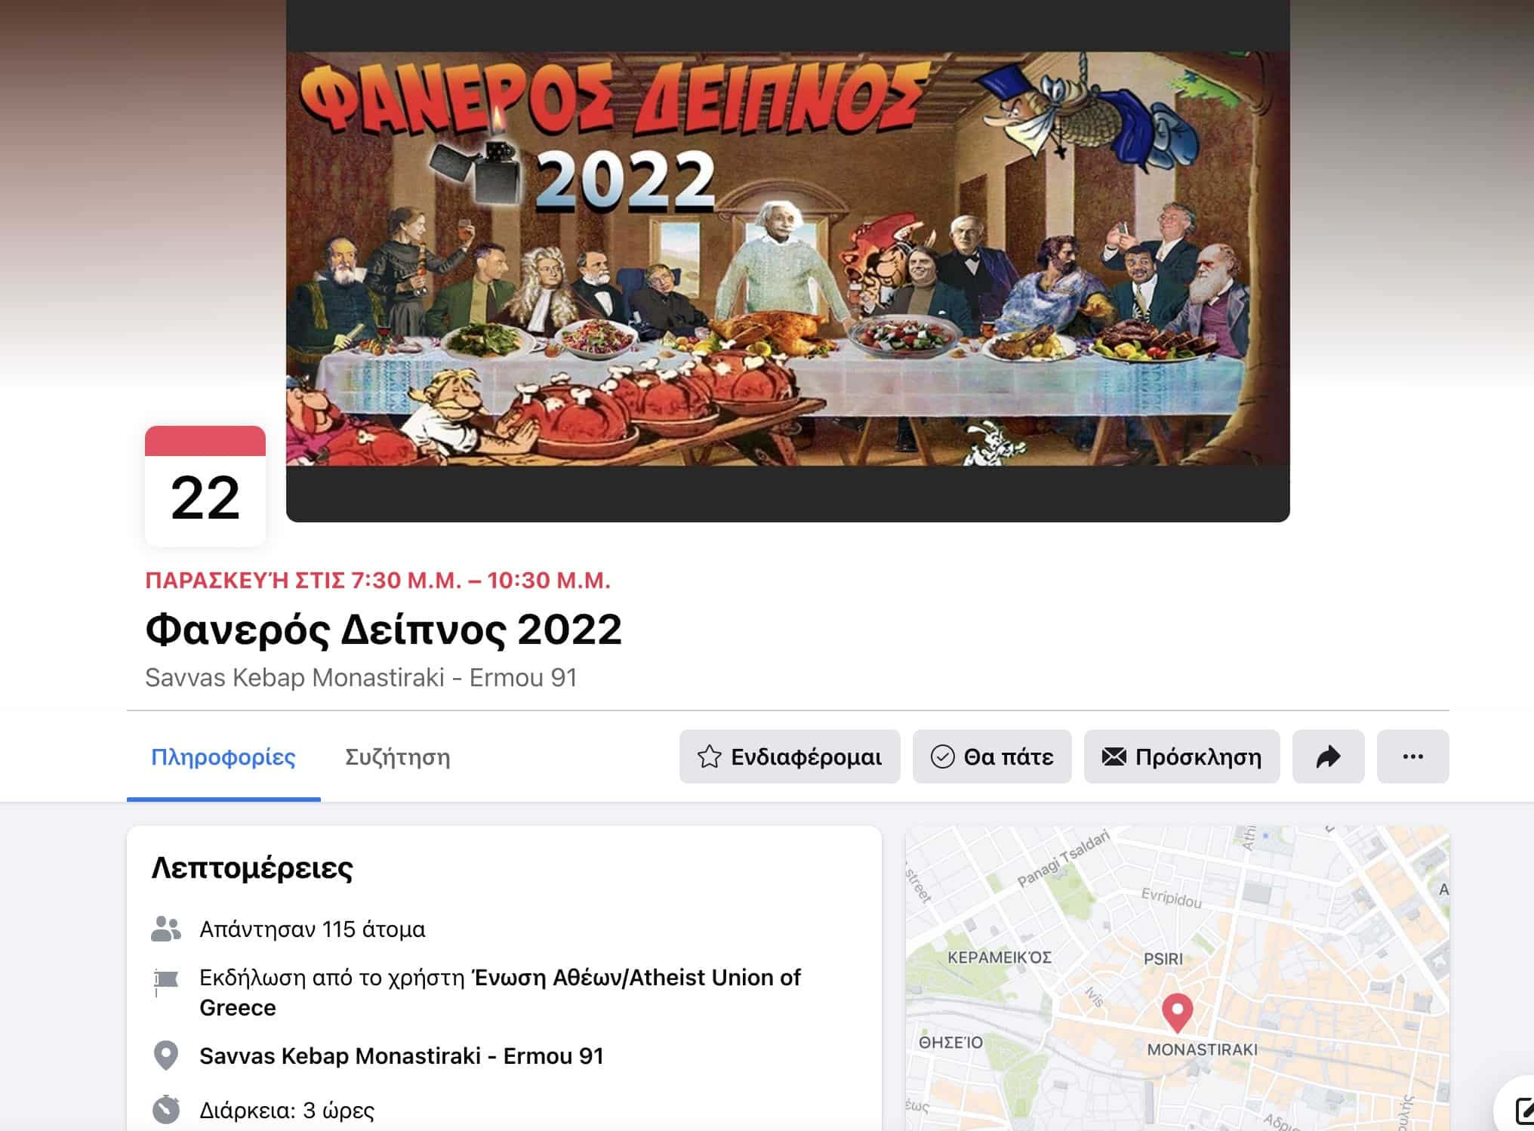Viewport: 1534px width, 1131px height.
Task: Click the clock icon next to Διάρκεια
Action: [x=166, y=1110]
